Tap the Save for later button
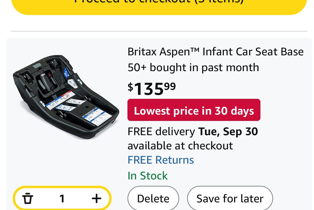 (230, 199)
